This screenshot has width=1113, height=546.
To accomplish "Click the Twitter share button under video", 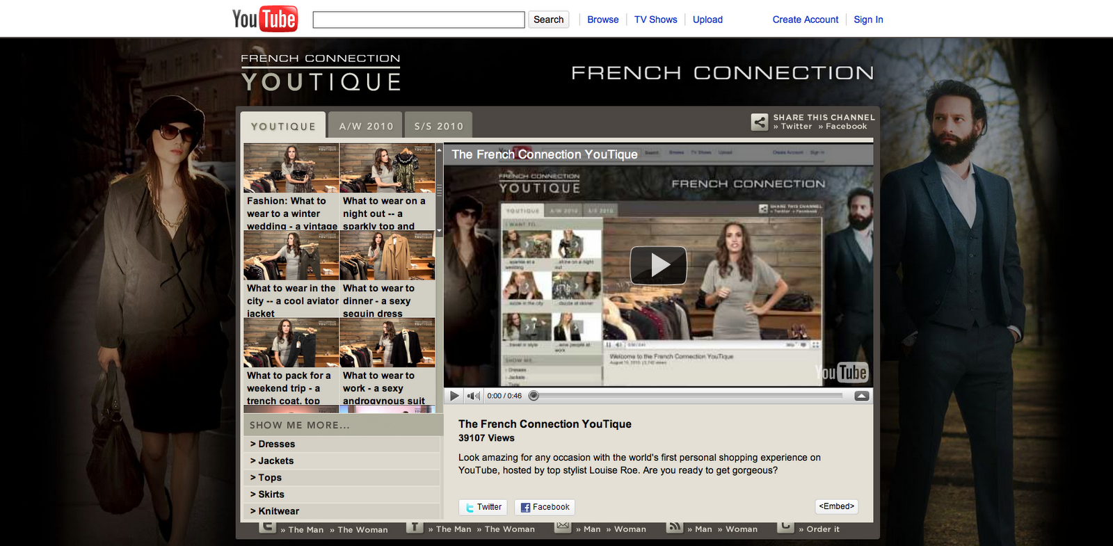I will [x=483, y=507].
